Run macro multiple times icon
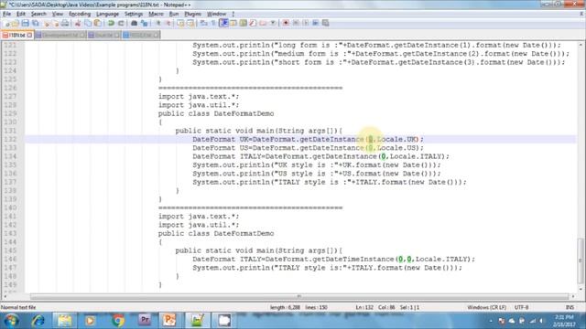This screenshot has width=586, height=329. 316,23
